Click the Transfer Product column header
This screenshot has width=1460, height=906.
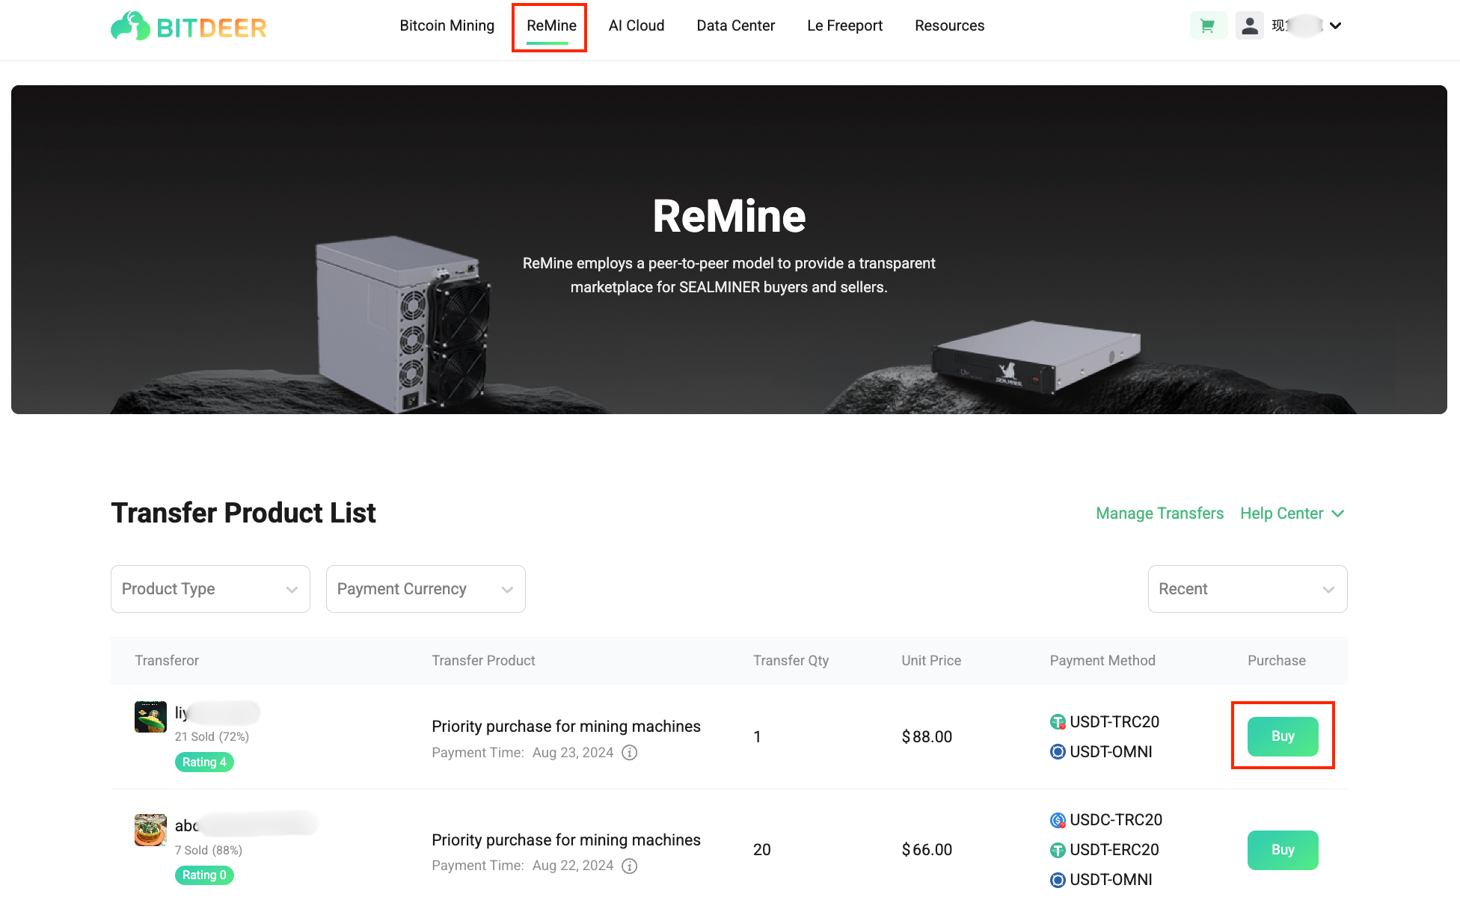483,661
